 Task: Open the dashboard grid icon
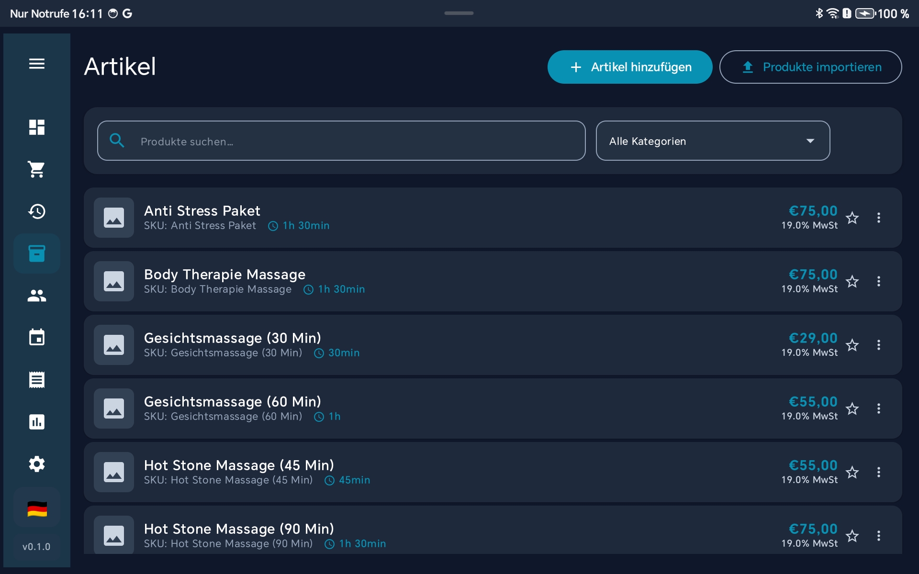click(x=37, y=127)
